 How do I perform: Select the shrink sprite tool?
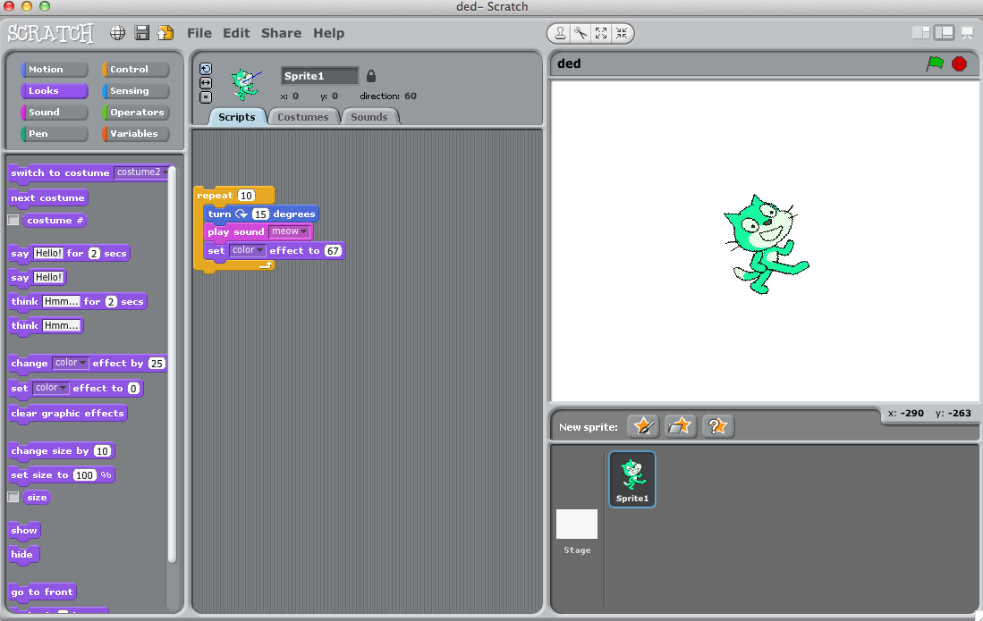(x=622, y=33)
